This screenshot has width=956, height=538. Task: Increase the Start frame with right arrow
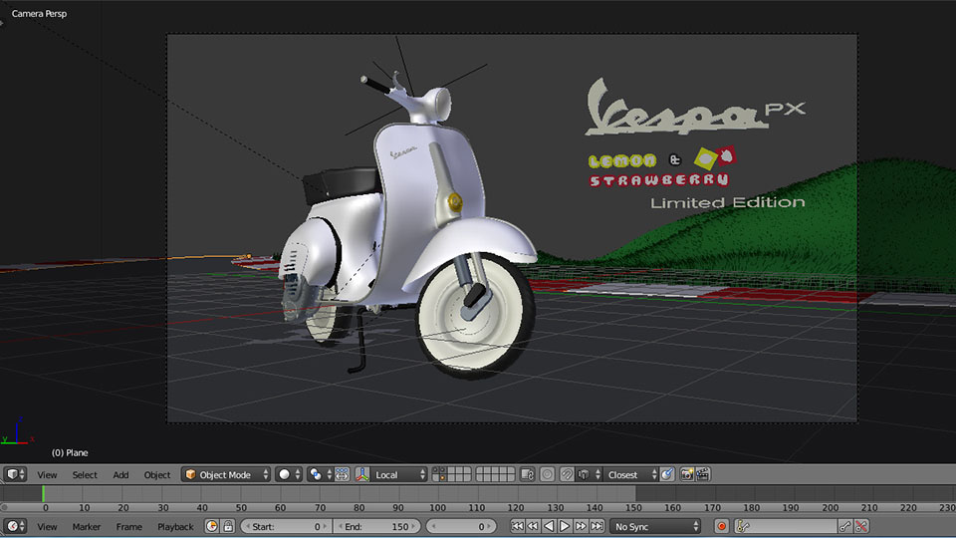[326, 526]
